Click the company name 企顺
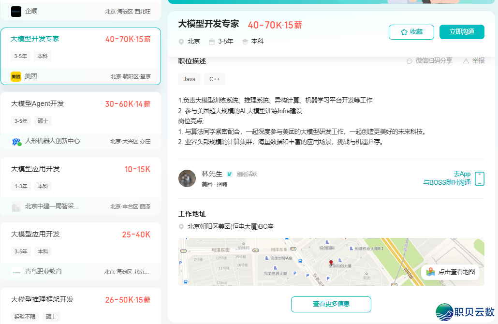The height and width of the screenshot is (324, 498). 31,11
